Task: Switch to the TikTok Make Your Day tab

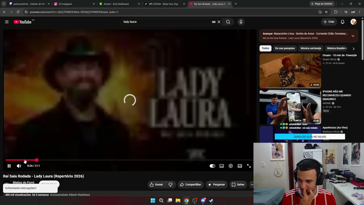Action: (165, 4)
